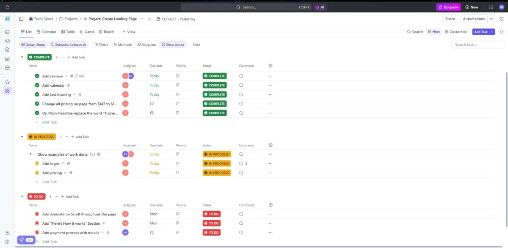Screen dimensions: 508x248
Task: Click the invite people icon in sidebar
Action: [x=7, y=233]
